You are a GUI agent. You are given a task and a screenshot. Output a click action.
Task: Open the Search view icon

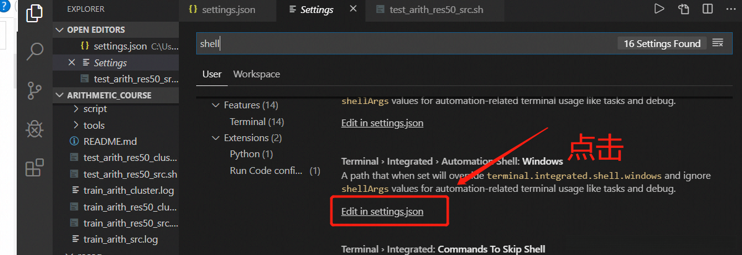tap(35, 52)
